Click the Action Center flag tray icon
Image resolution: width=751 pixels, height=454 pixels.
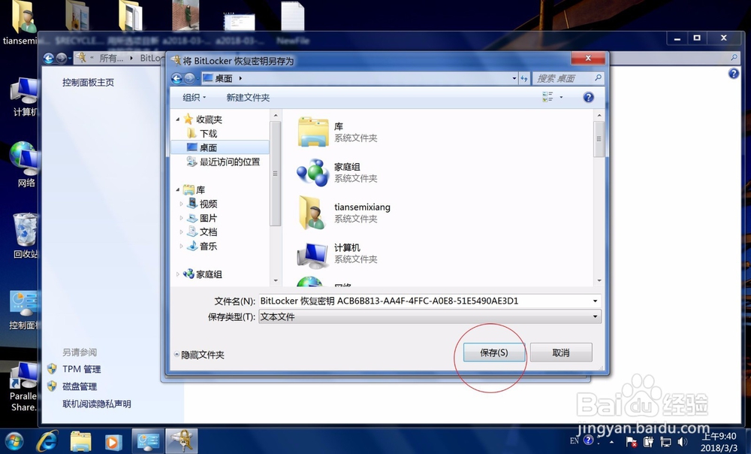point(632,441)
